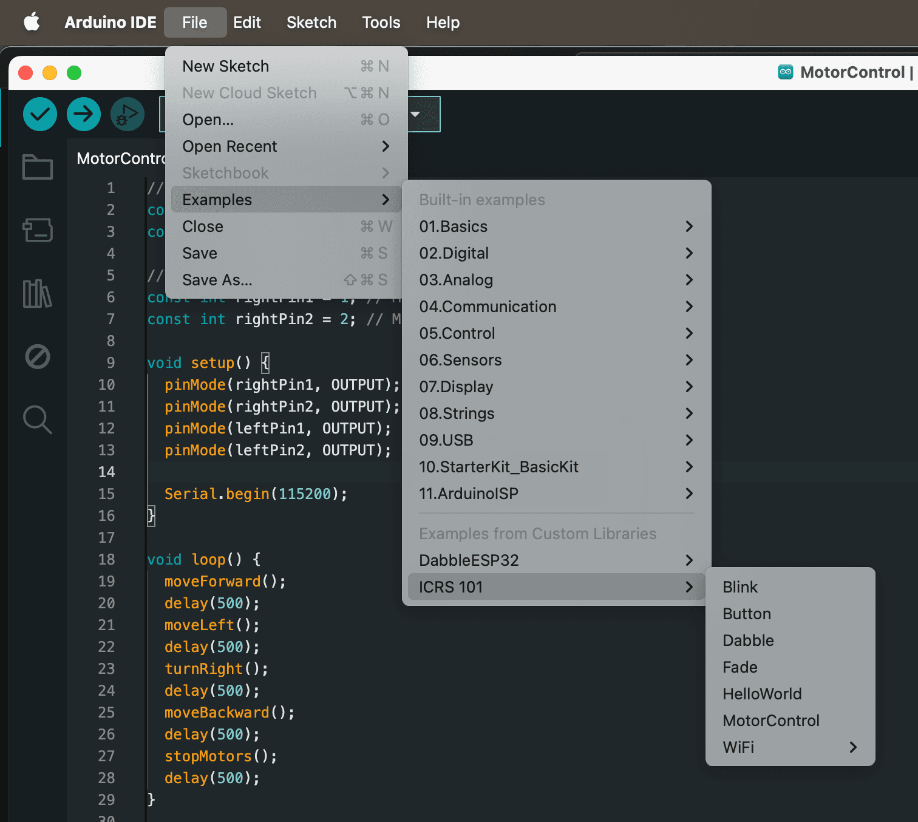Expand the Open Recent submenu
918x822 pixels.
tap(286, 146)
